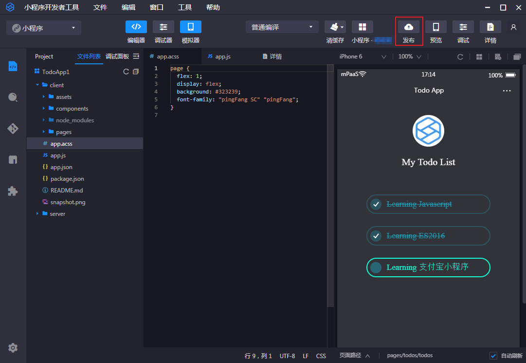Open the 详情 details toolbar icon
The image size is (526, 363).
(x=490, y=27)
